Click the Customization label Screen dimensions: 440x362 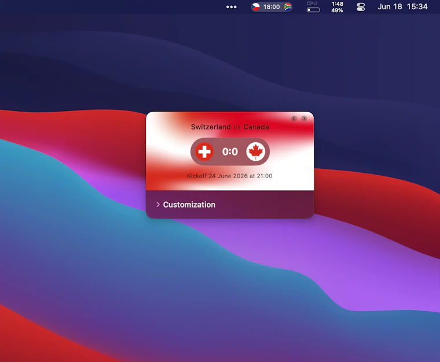(x=189, y=205)
